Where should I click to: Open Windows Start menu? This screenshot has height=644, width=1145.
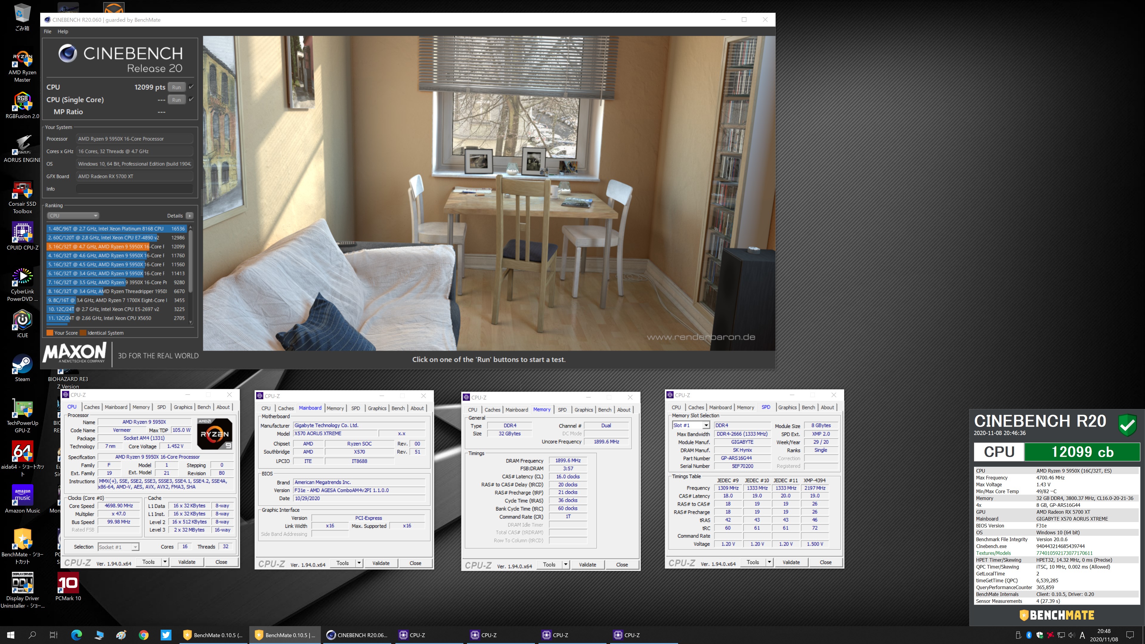pos(11,635)
